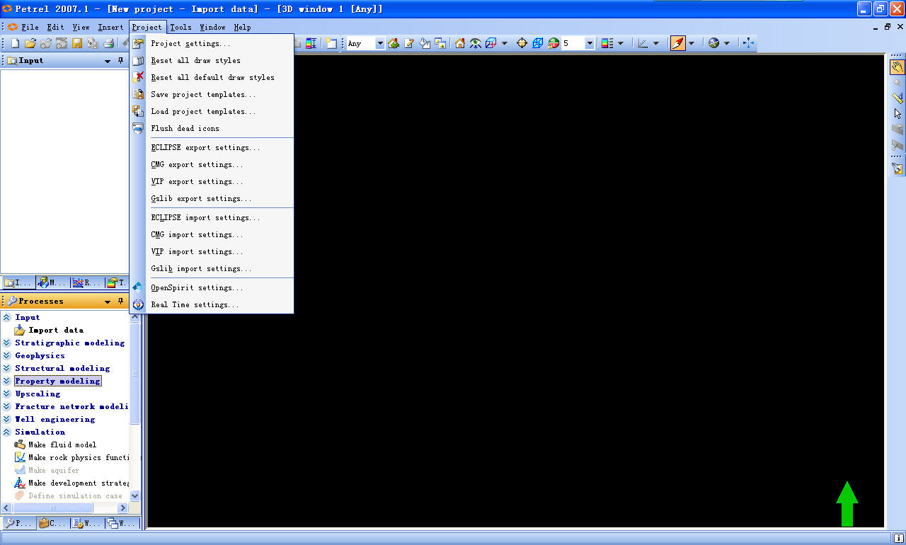The height and width of the screenshot is (545, 906).
Task: Open the Any domain dropdown
Action: tap(380, 44)
